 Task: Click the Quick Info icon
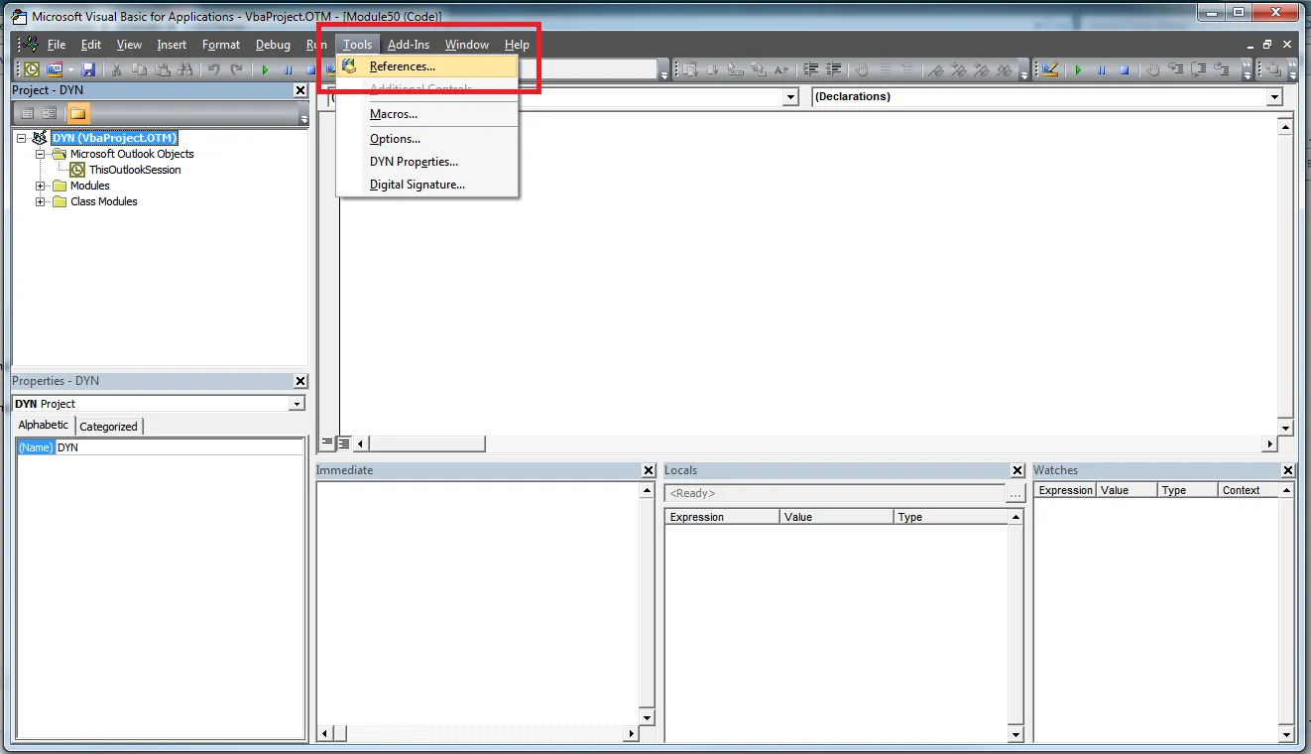click(736, 69)
